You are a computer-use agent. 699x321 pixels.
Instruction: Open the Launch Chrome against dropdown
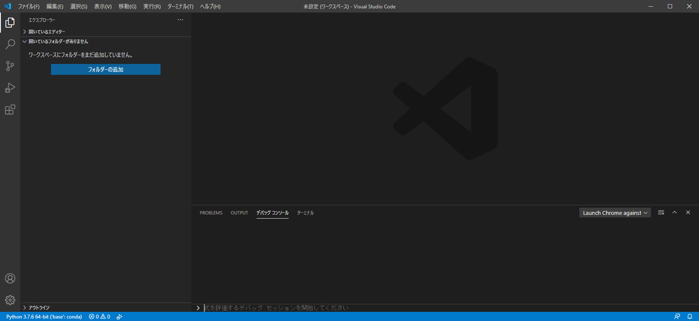615,213
